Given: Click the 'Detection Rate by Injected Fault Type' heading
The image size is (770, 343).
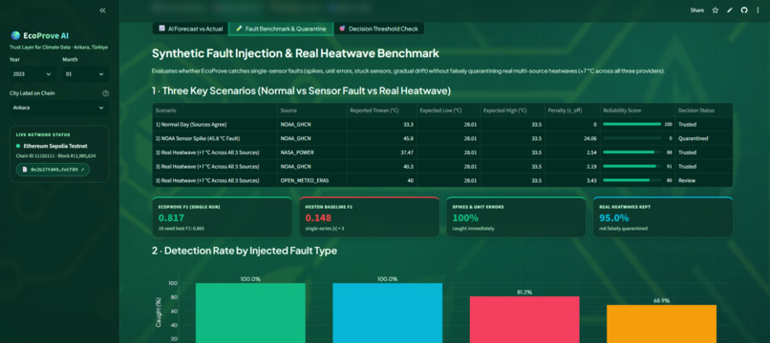Looking at the screenshot, I should (x=244, y=251).
